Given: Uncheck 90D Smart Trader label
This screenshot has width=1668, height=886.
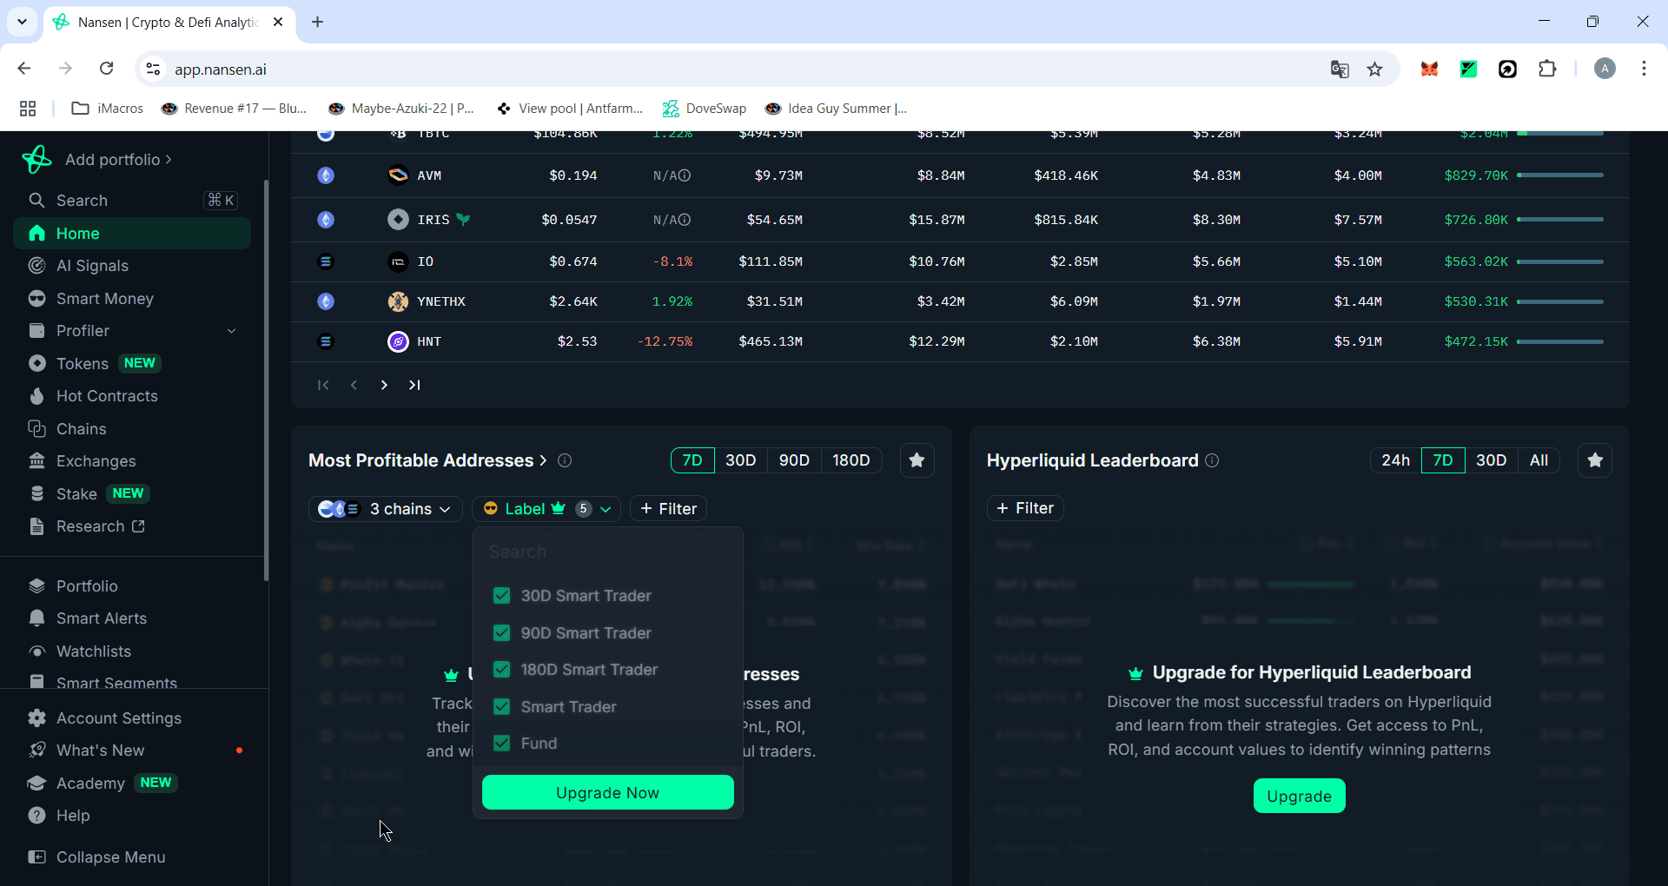Looking at the screenshot, I should 501,633.
